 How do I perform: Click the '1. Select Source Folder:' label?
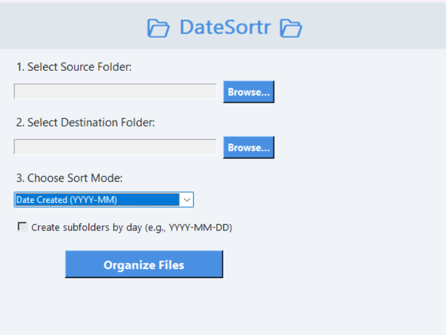coord(74,67)
